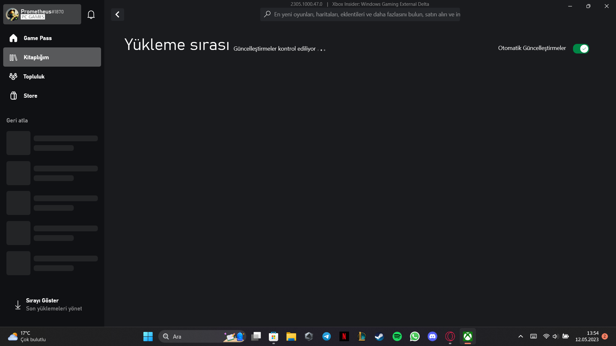The height and width of the screenshot is (346, 616).
Task: Open Discord from the taskbar
Action: (432, 336)
